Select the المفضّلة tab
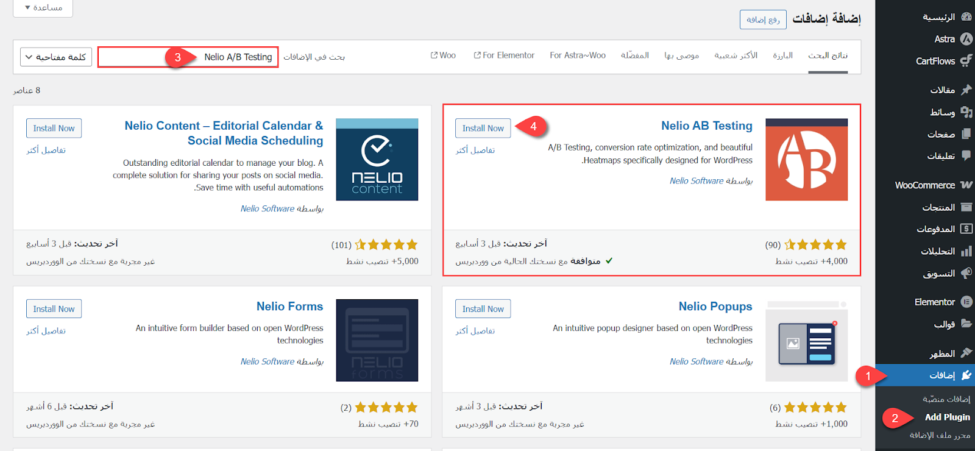The height and width of the screenshot is (451, 975). click(x=635, y=55)
